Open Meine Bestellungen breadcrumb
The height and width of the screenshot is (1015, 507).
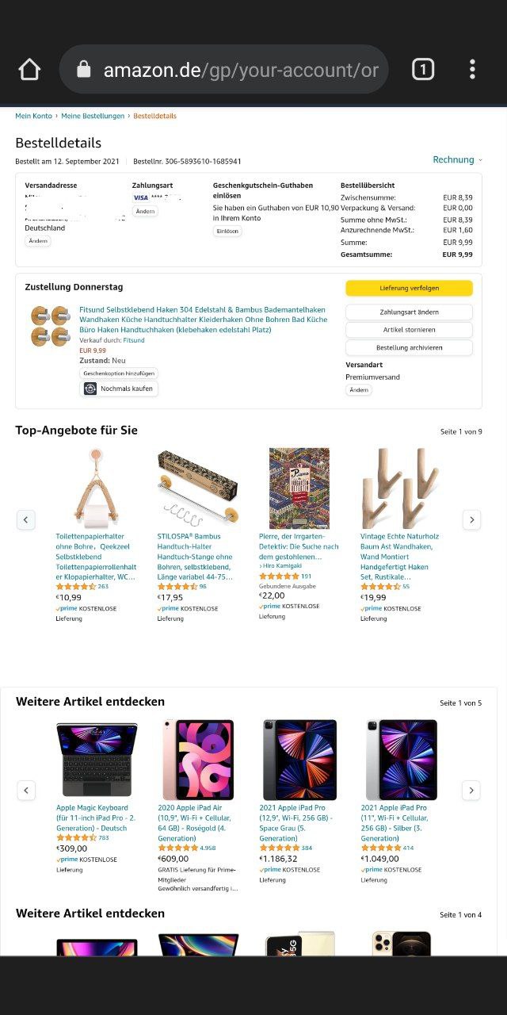pyautogui.click(x=93, y=116)
